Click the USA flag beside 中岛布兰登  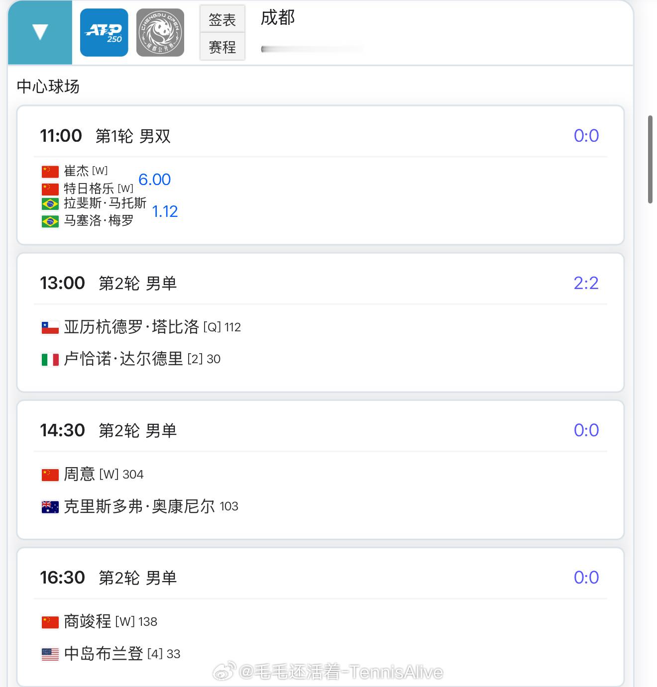pos(50,654)
